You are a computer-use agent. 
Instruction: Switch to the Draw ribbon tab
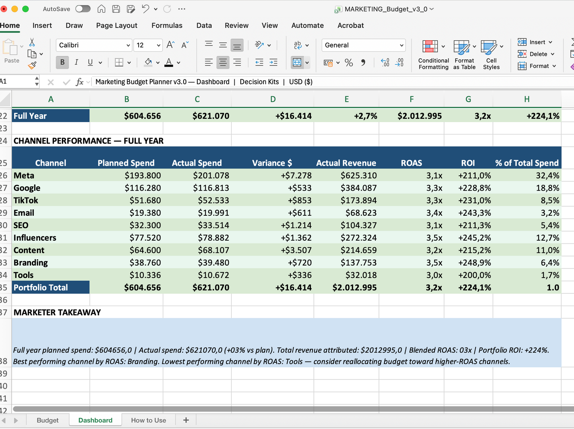74,25
